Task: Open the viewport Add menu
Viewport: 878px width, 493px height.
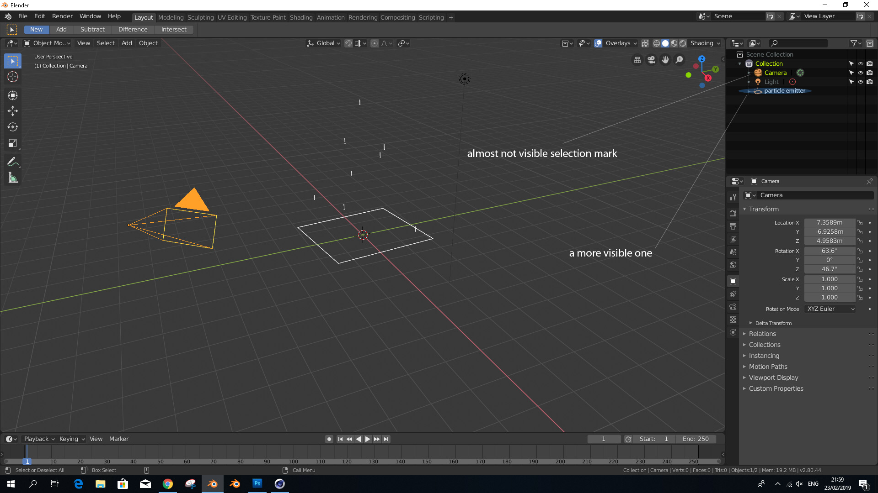Action: (x=127, y=43)
